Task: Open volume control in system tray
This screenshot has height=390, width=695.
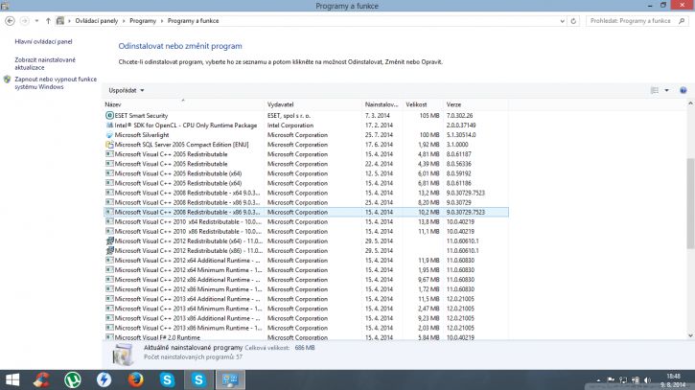Action: [647, 380]
